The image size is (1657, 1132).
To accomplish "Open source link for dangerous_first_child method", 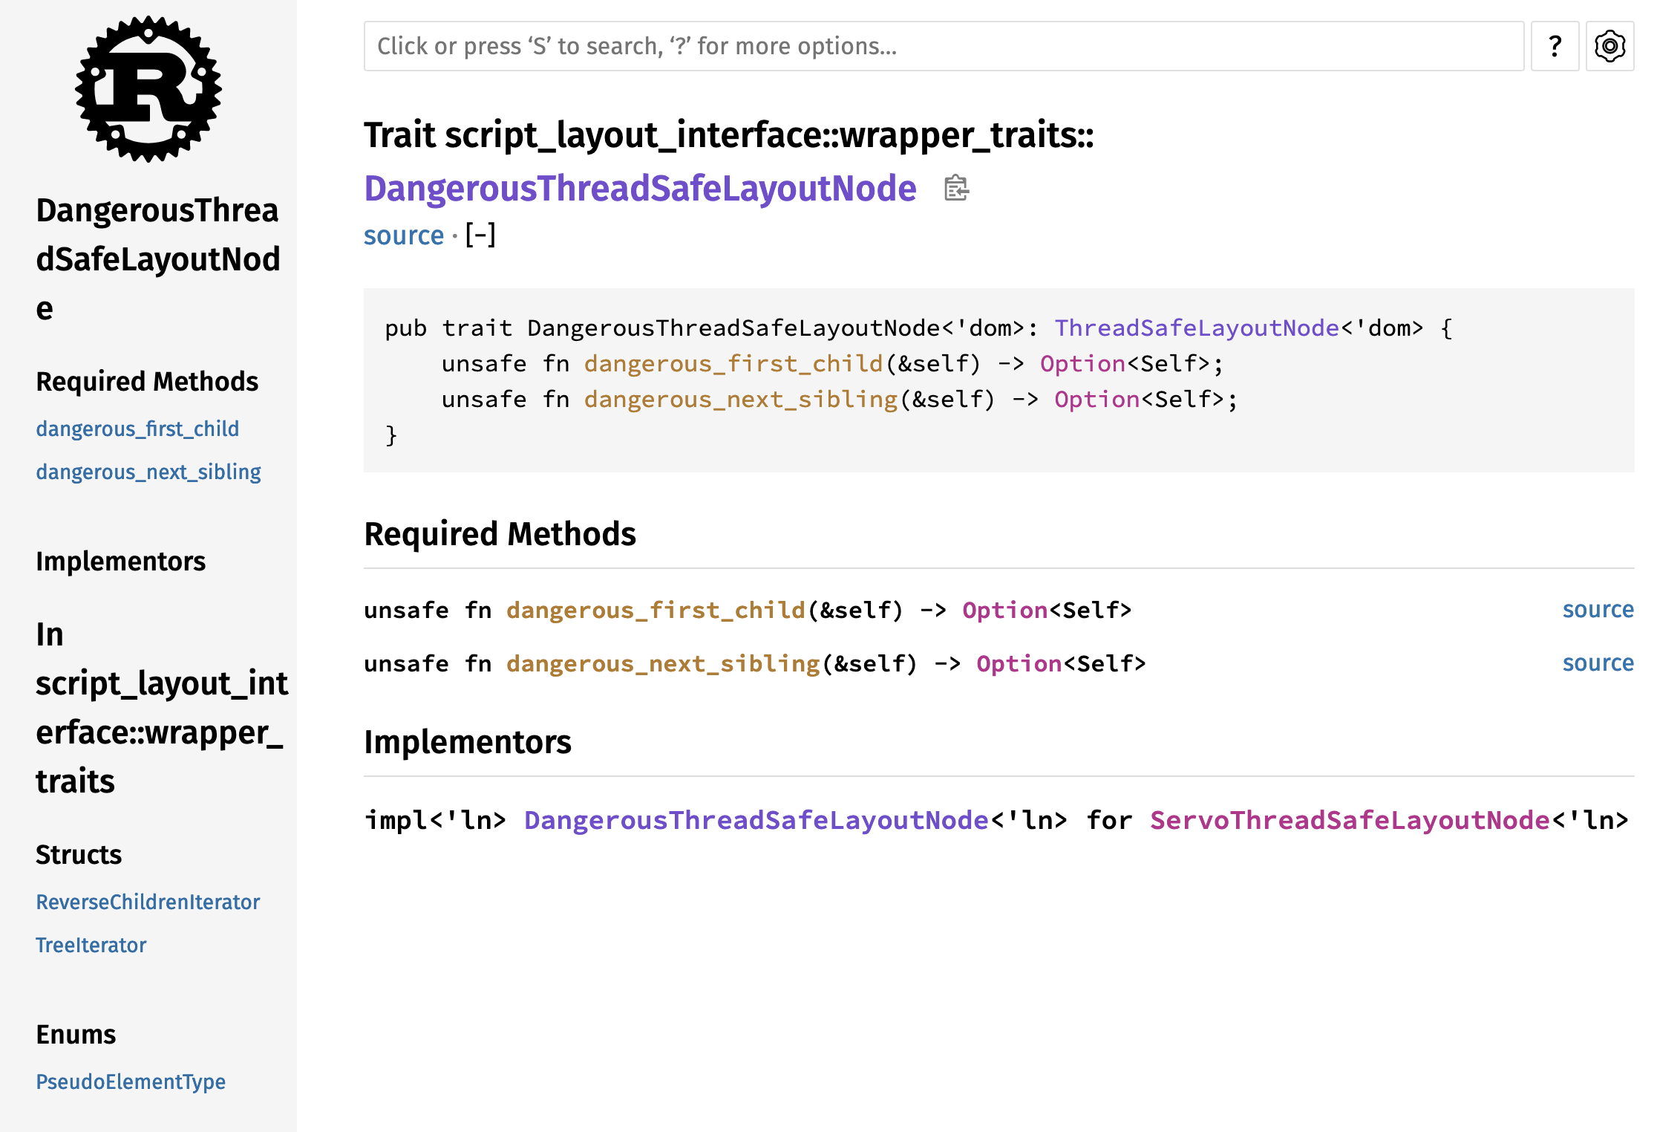I will [x=1598, y=610].
